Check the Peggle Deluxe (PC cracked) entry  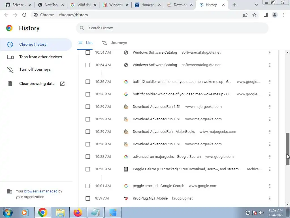tap(88, 169)
